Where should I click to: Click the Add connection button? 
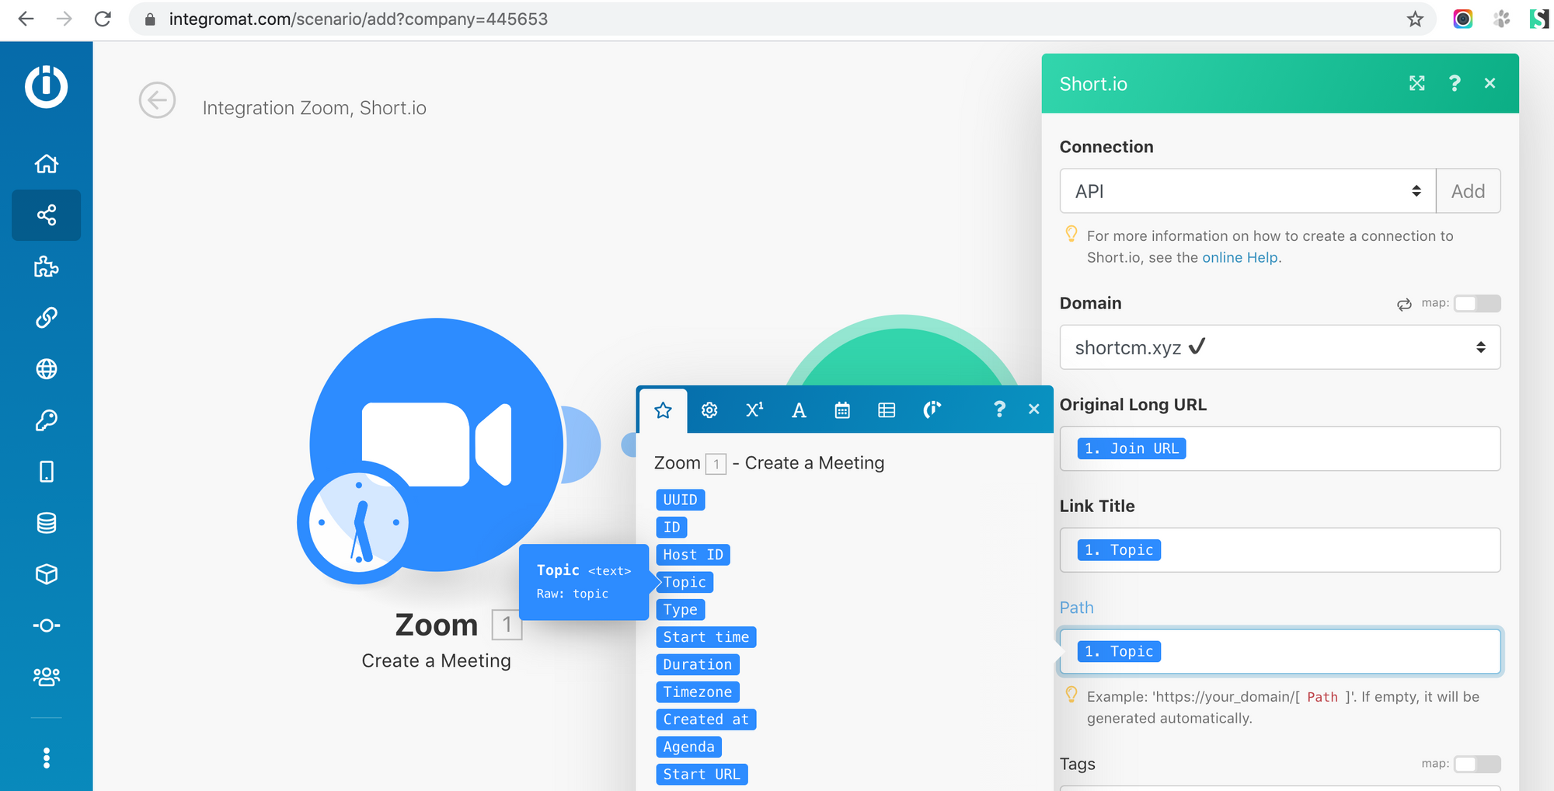click(1468, 191)
